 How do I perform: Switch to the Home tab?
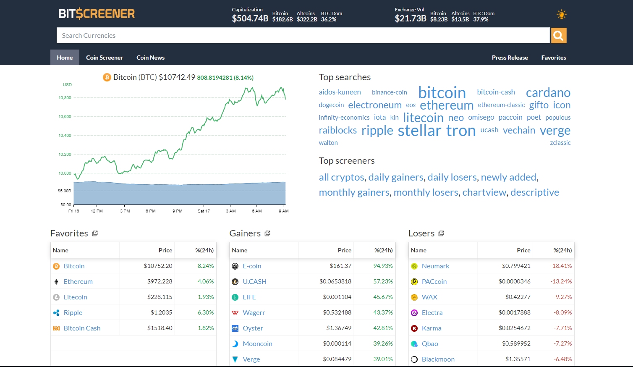coord(65,58)
